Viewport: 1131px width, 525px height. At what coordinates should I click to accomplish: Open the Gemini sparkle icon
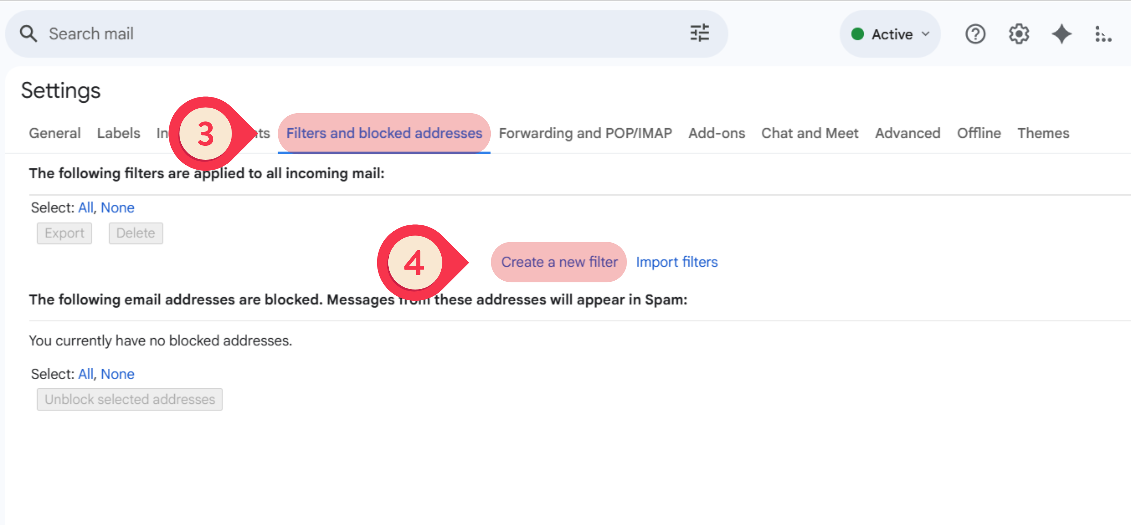click(x=1061, y=34)
